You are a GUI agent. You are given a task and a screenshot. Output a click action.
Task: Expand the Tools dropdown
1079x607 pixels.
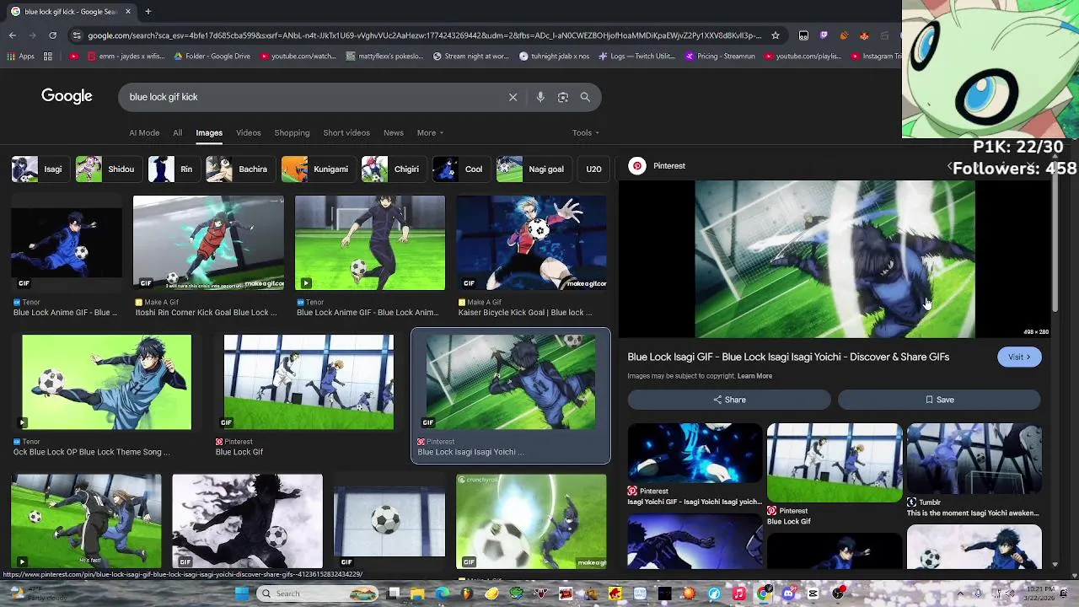tap(586, 132)
